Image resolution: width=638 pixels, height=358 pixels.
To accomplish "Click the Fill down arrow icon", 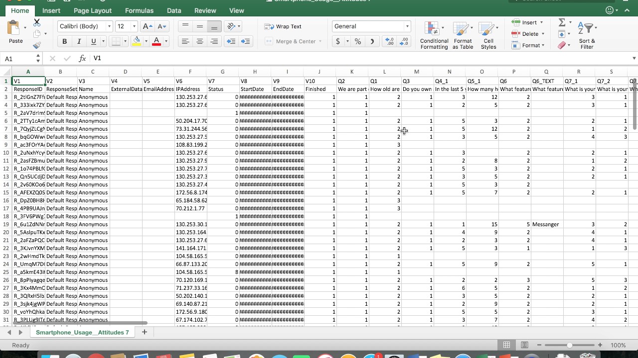I will pyautogui.click(x=562, y=34).
